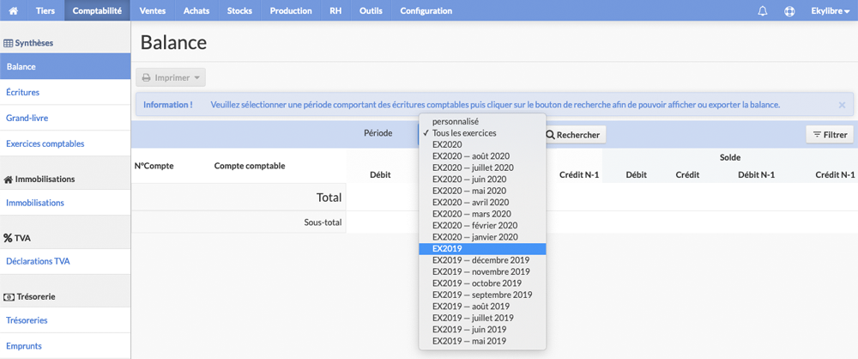
Task: Open the Configuration menu
Action: coord(426,10)
